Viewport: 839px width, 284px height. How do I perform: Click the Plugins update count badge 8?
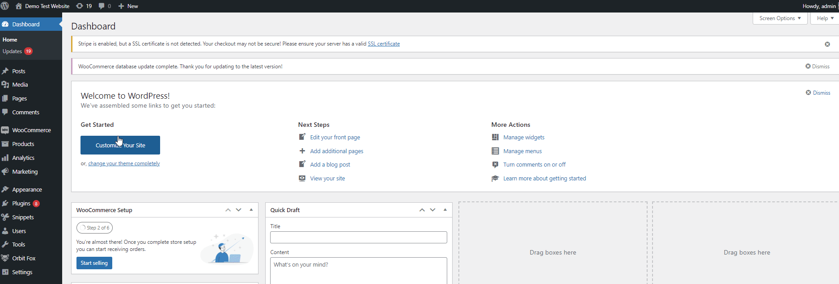(x=36, y=204)
